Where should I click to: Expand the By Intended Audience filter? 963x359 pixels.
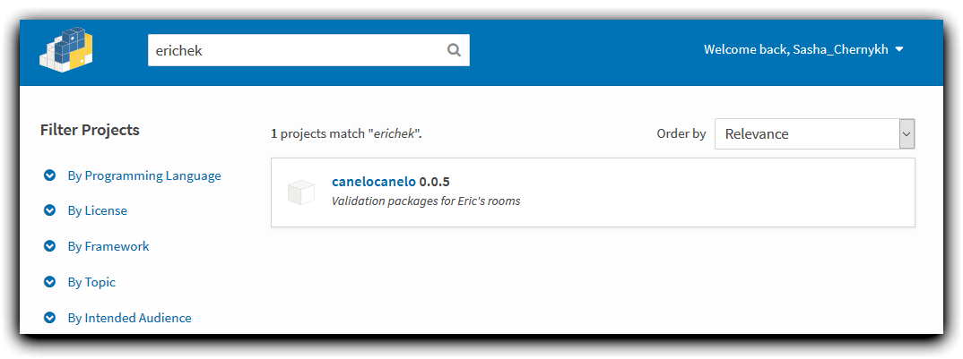130,318
